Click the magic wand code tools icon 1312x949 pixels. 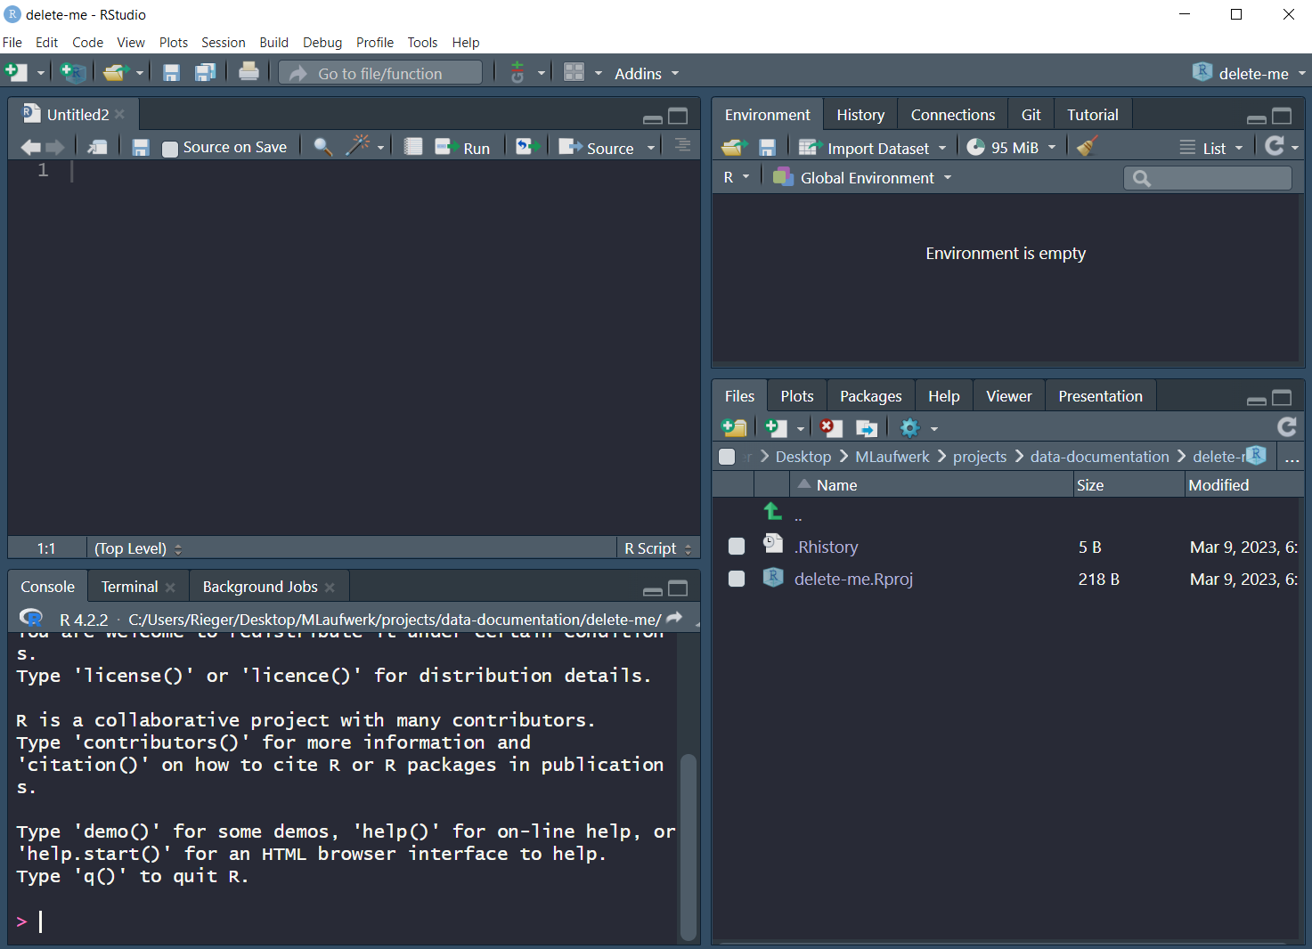pyautogui.click(x=358, y=147)
